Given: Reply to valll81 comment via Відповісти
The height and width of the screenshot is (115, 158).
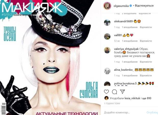Looking at the screenshot, I should (146, 41).
